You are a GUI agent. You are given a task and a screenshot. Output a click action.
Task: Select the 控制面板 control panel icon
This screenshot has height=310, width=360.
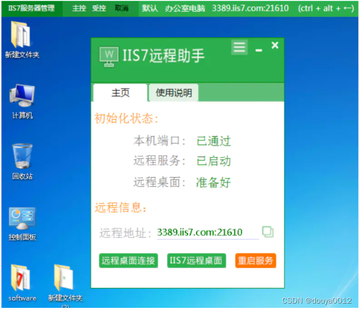pos(22,223)
